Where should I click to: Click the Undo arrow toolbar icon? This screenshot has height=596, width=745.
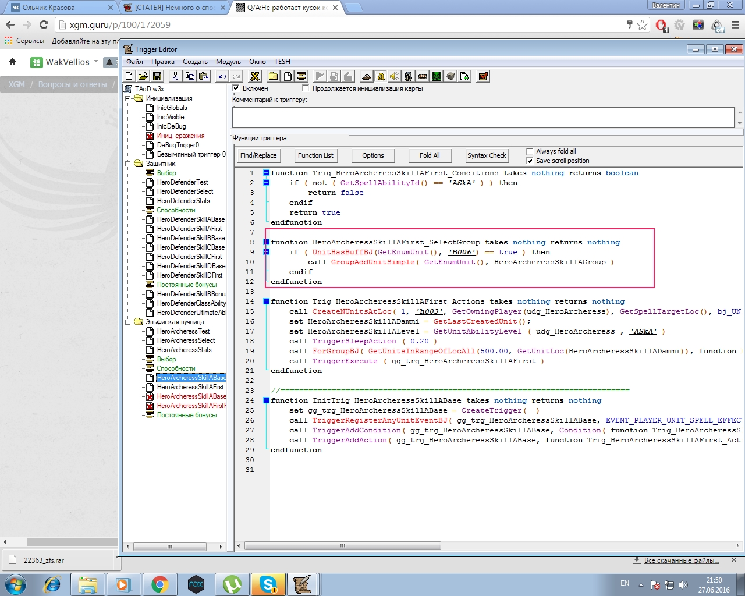[x=222, y=76]
